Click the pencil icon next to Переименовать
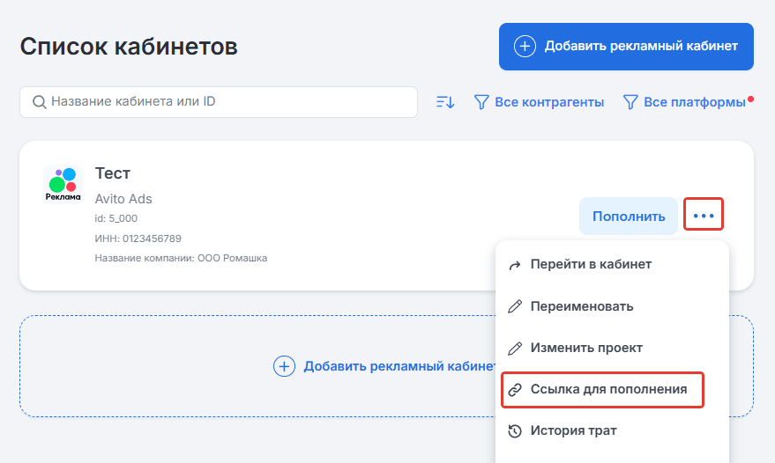 pyautogui.click(x=515, y=306)
